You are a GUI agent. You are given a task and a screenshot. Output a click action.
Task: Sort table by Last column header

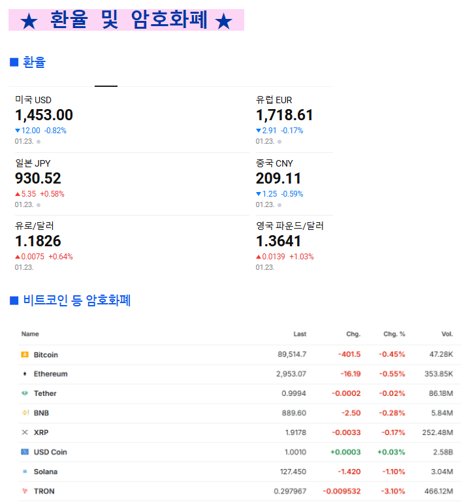tap(299, 334)
